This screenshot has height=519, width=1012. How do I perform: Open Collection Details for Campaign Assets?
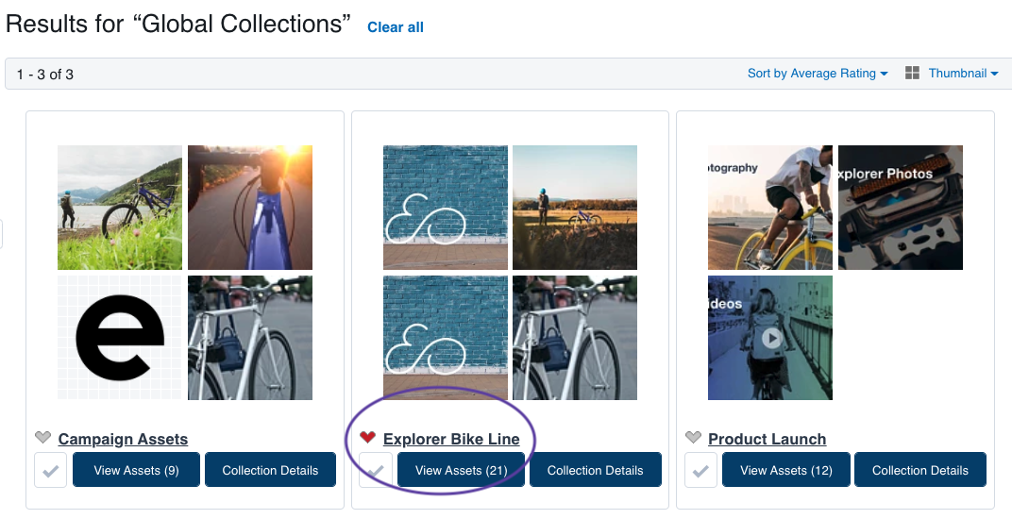(x=270, y=470)
